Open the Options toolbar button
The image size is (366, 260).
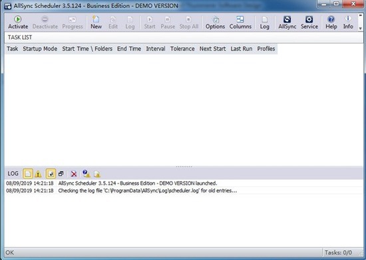[x=215, y=23]
